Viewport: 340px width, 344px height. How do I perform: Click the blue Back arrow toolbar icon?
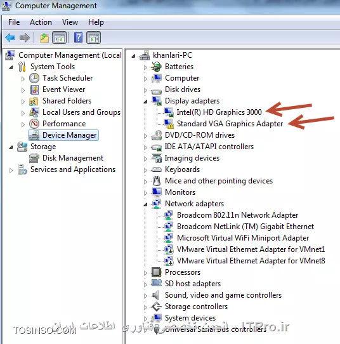(10, 37)
